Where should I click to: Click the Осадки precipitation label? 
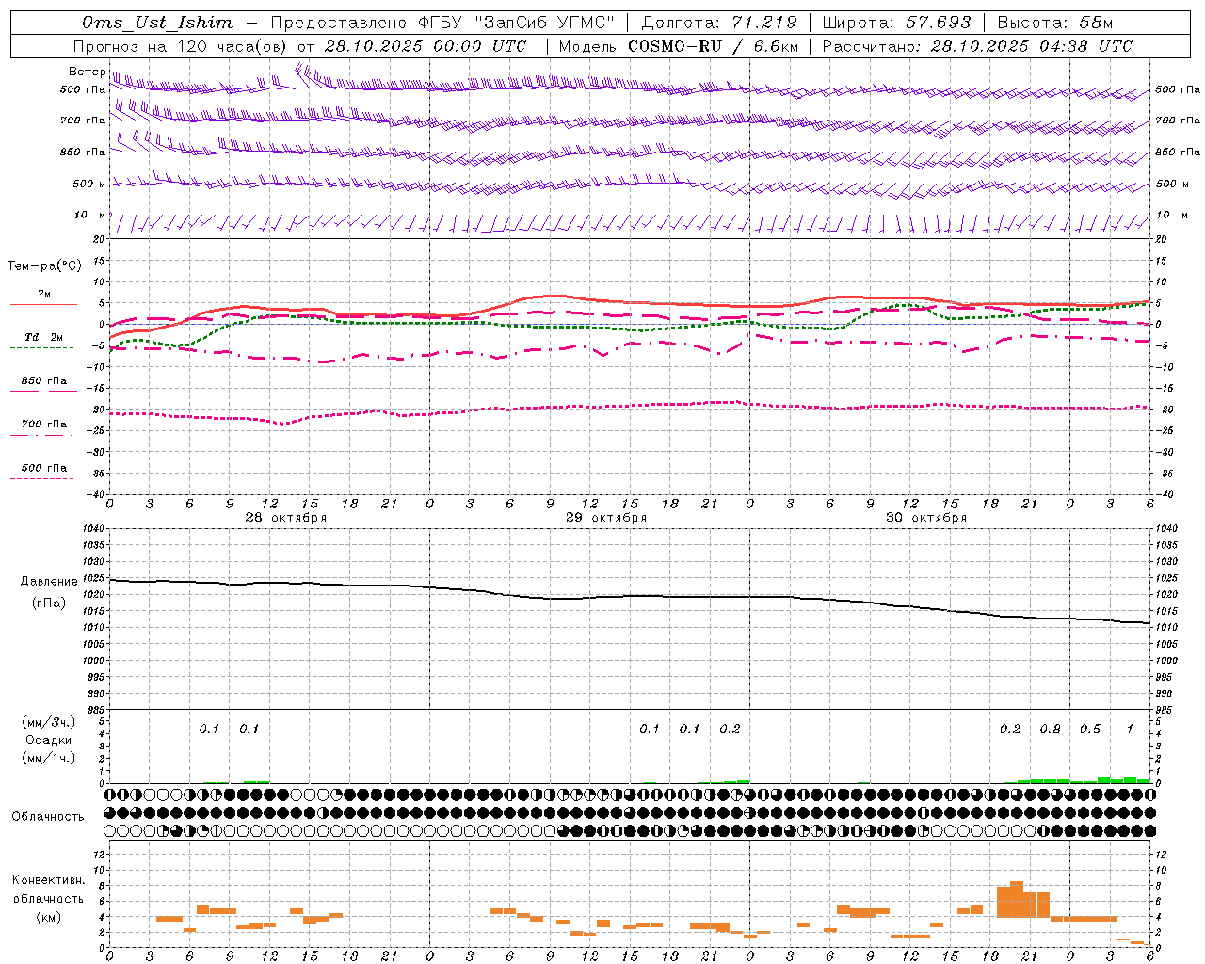(49, 740)
